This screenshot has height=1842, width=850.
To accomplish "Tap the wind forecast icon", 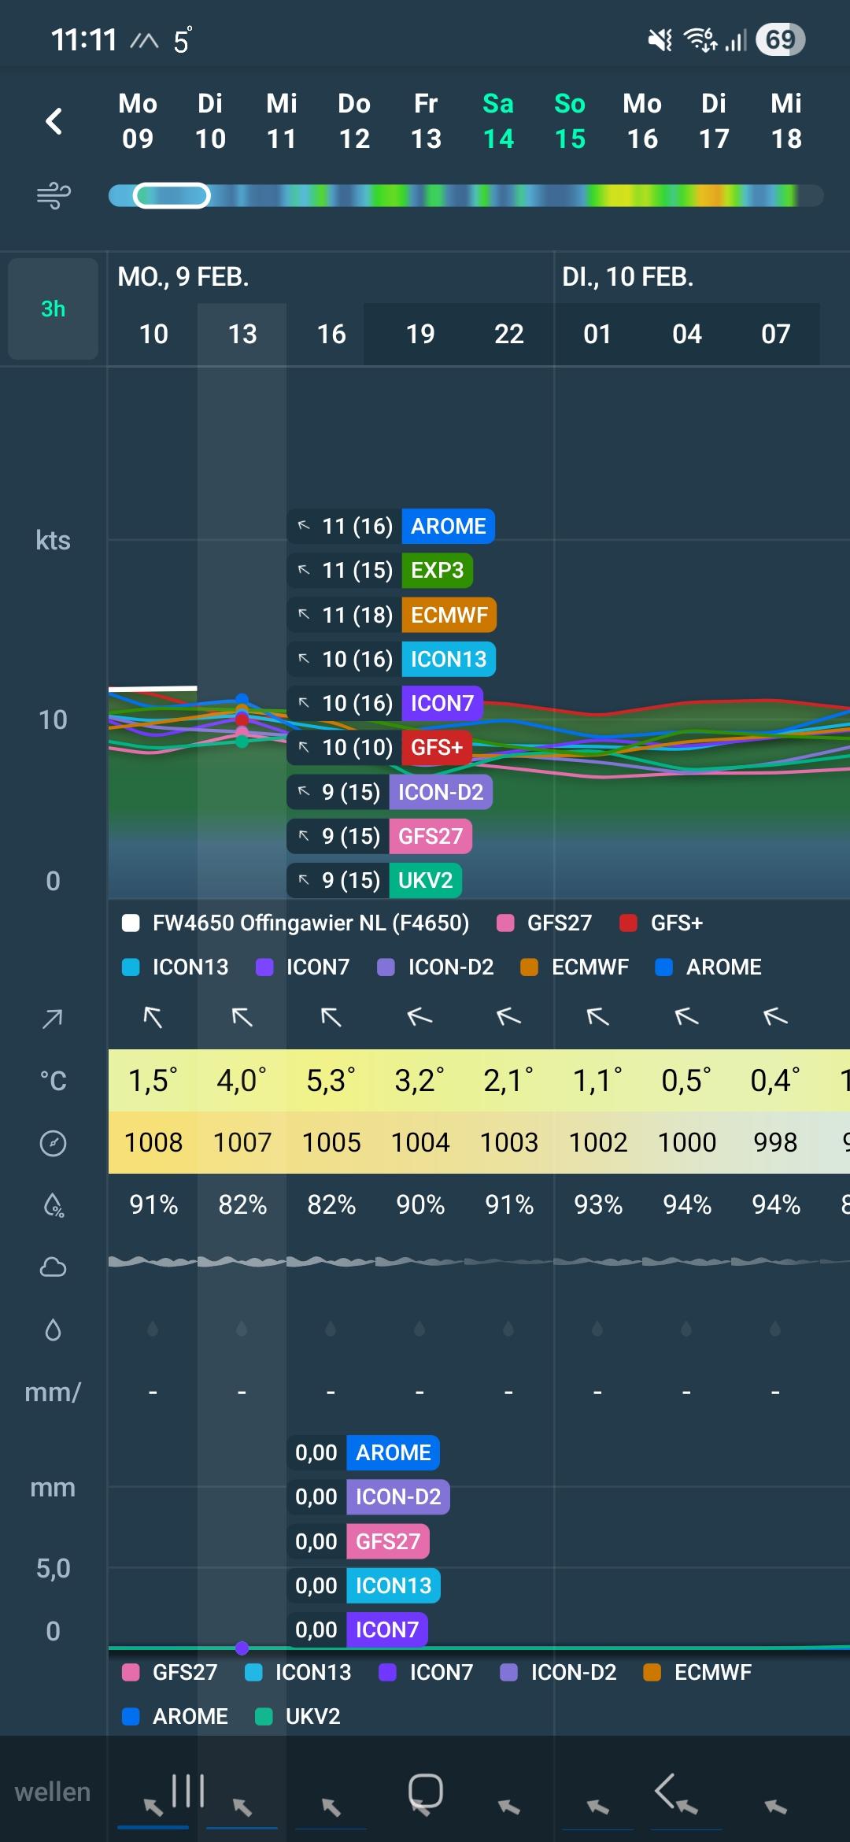I will pyautogui.click(x=54, y=195).
